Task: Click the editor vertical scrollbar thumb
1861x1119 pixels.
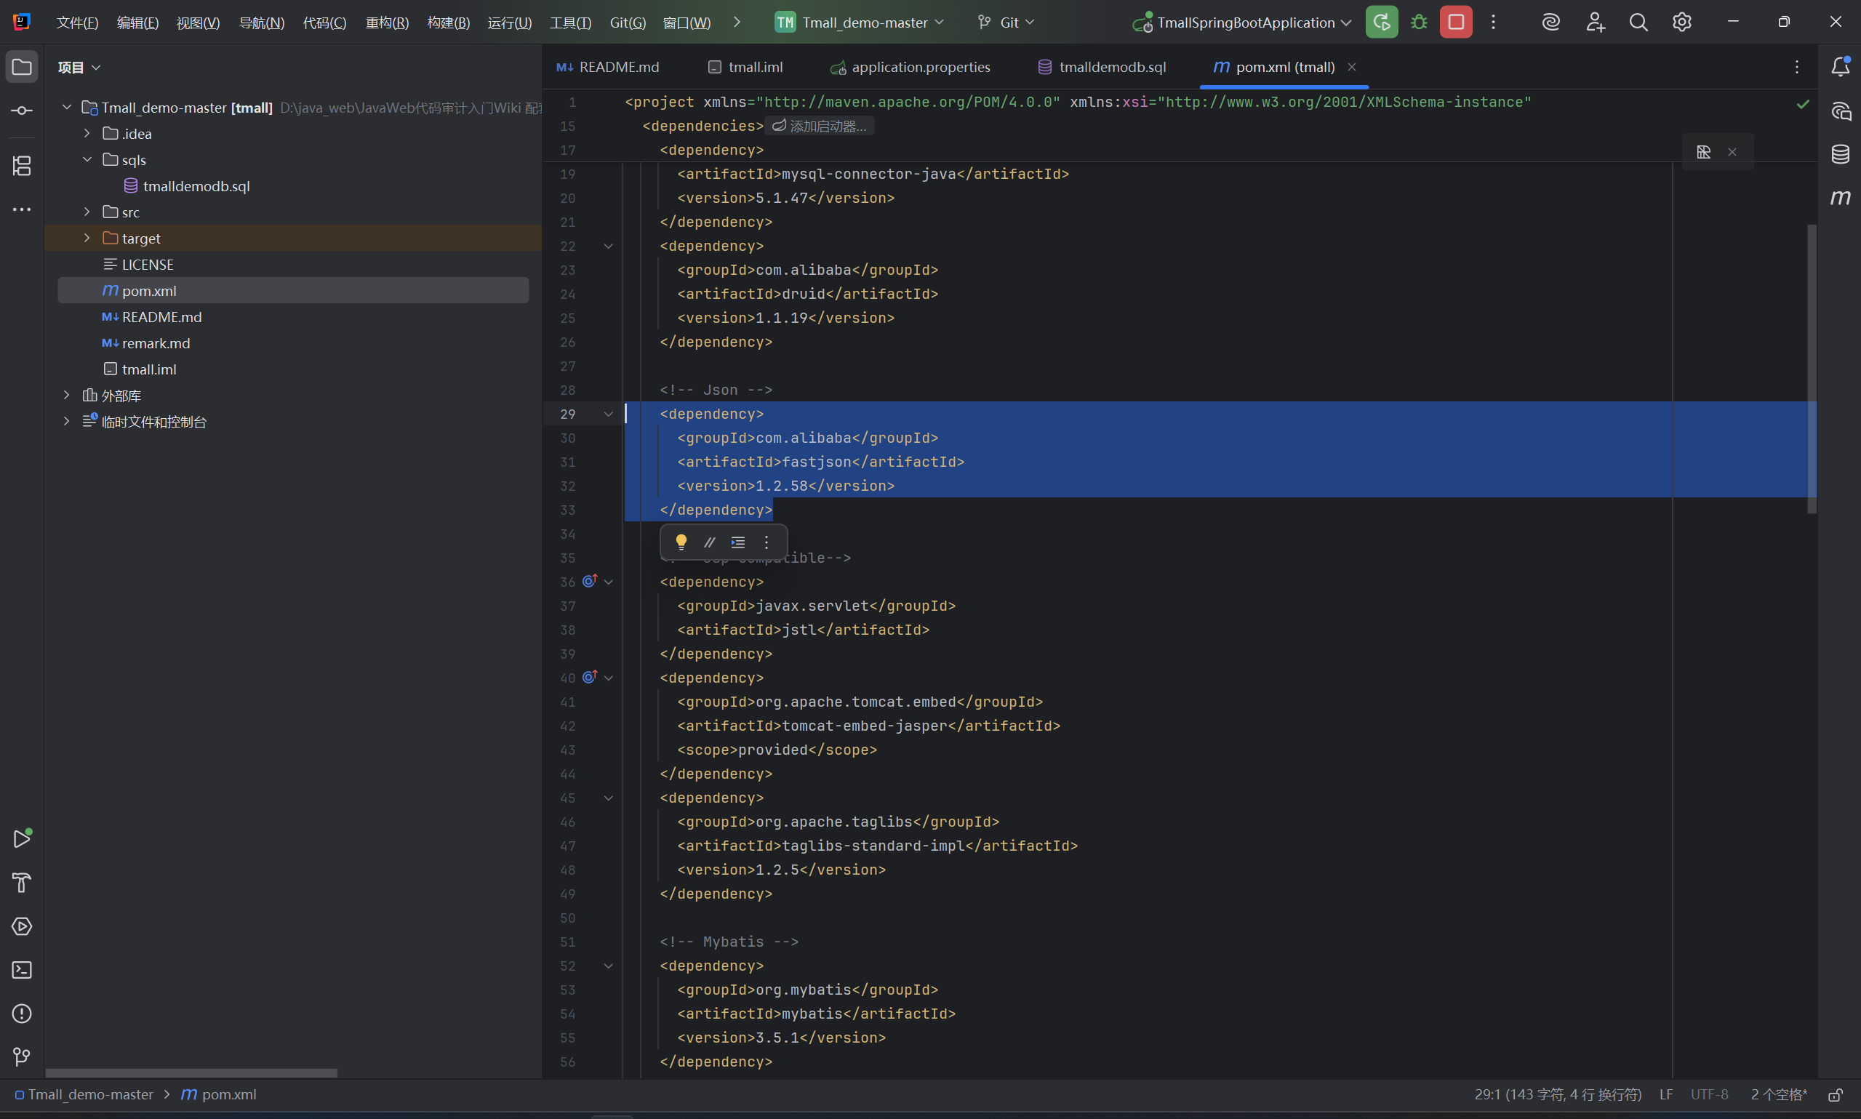Action: point(1812,368)
